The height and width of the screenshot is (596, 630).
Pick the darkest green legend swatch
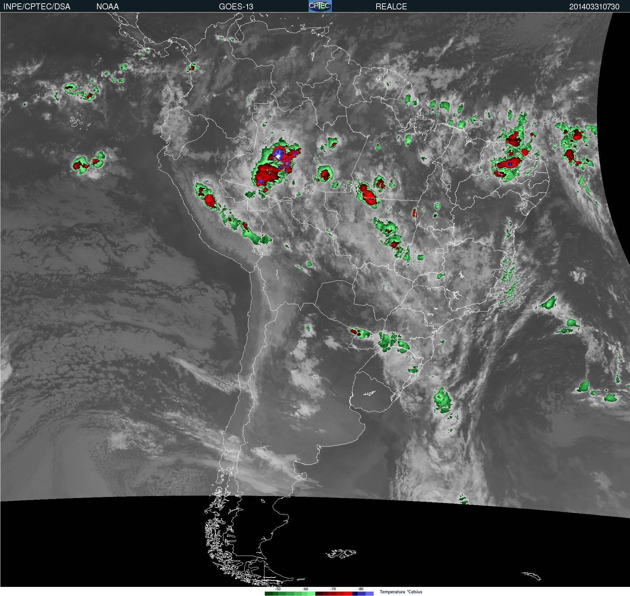pyautogui.click(x=269, y=594)
